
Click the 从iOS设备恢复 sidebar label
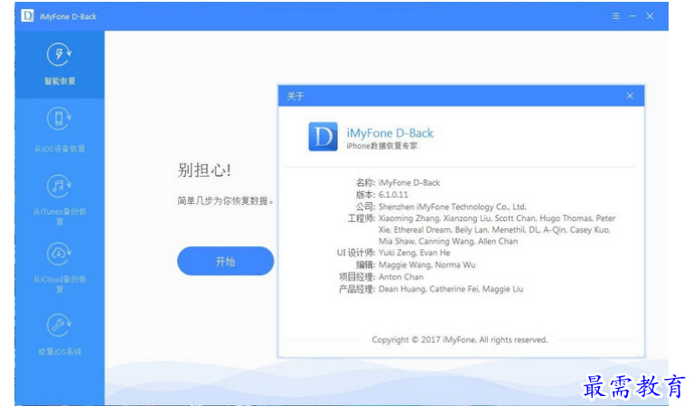[x=60, y=149]
